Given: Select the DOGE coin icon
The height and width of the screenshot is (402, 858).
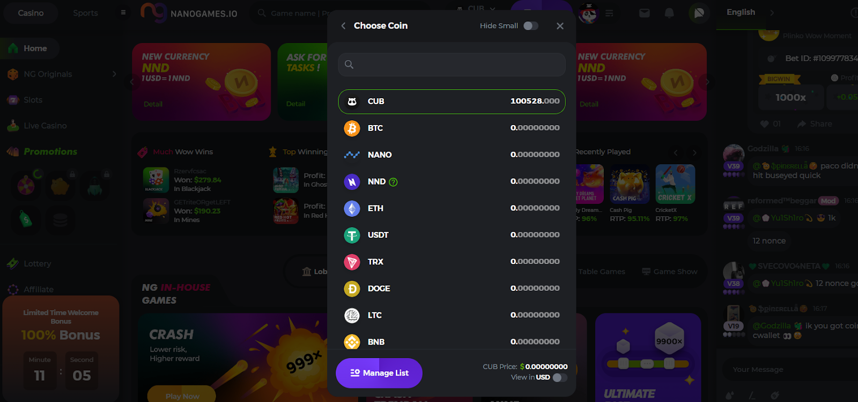Looking at the screenshot, I should [352, 289].
